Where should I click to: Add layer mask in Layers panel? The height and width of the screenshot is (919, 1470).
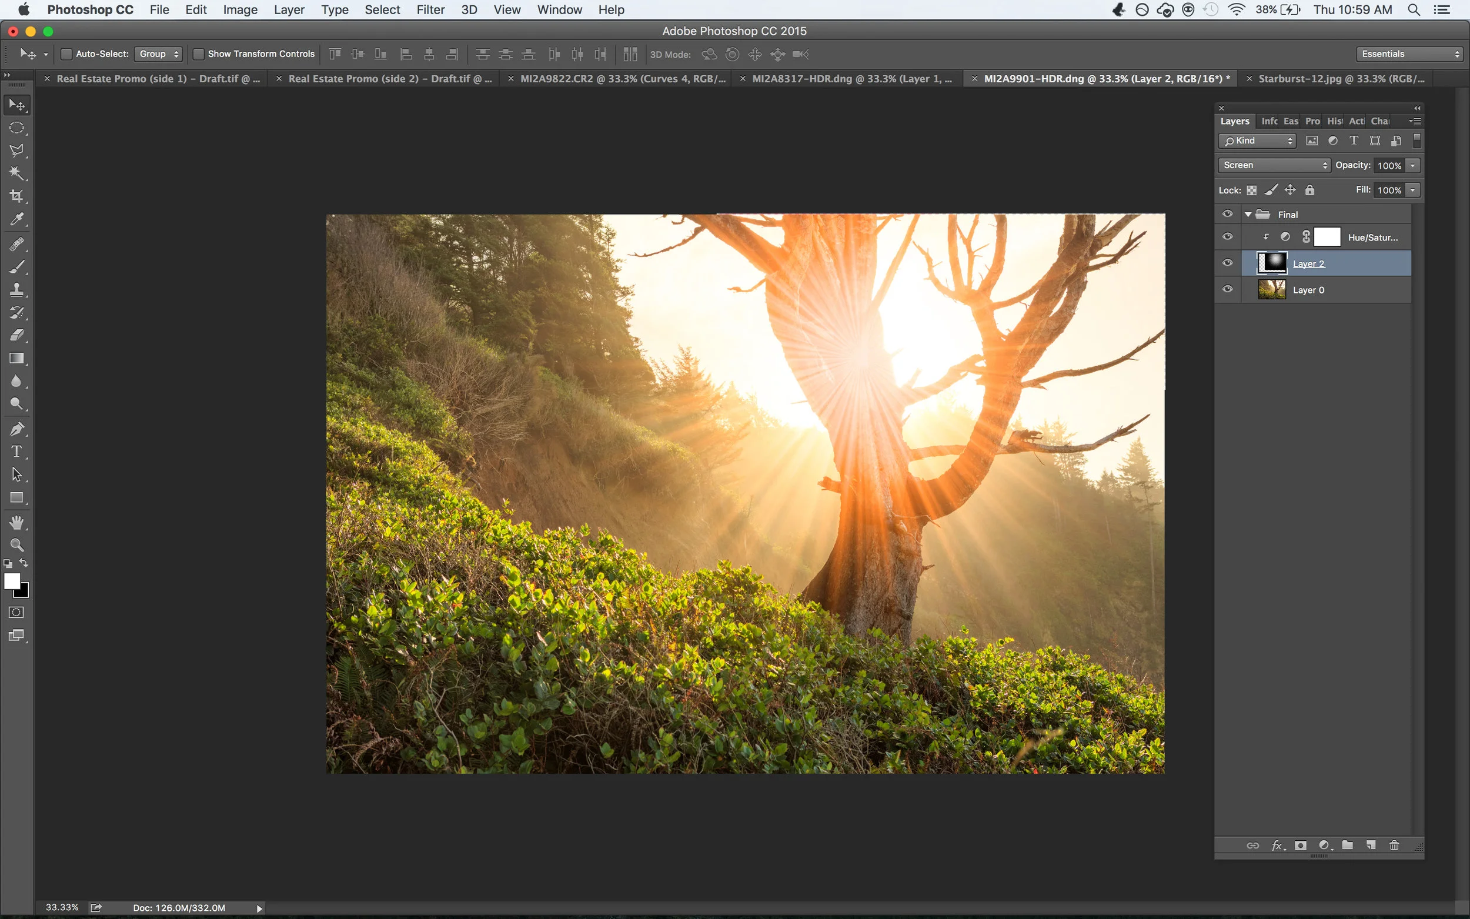[1301, 846]
